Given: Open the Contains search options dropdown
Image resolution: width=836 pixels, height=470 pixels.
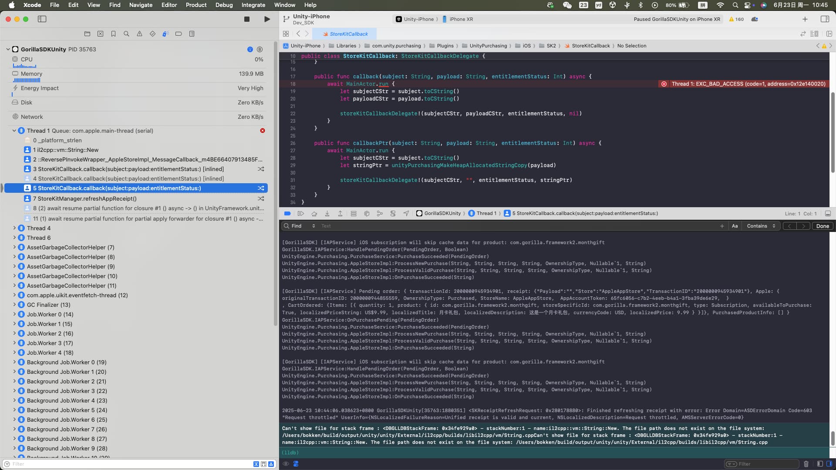Looking at the screenshot, I should click(761, 226).
